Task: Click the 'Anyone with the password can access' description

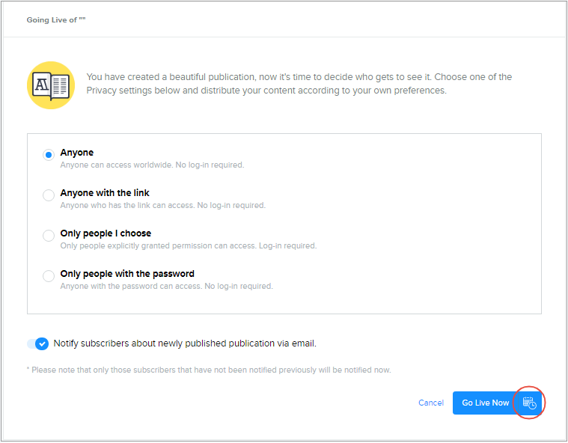Action: coord(166,286)
